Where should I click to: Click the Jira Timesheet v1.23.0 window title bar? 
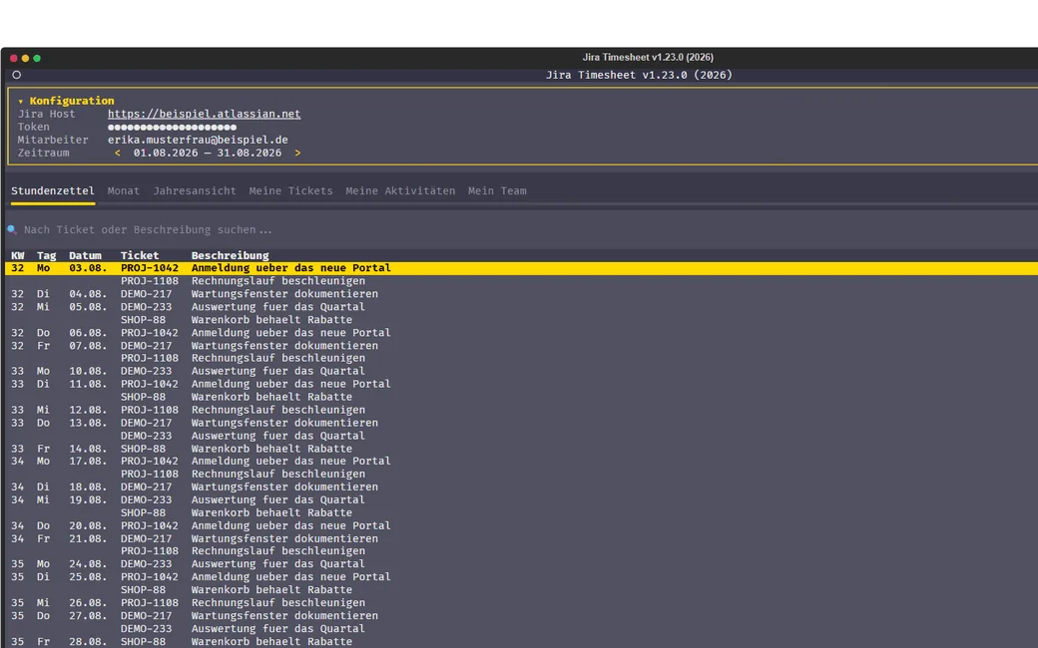(648, 58)
